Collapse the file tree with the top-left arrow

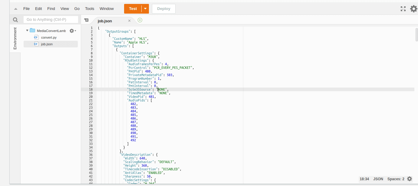(15, 8)
